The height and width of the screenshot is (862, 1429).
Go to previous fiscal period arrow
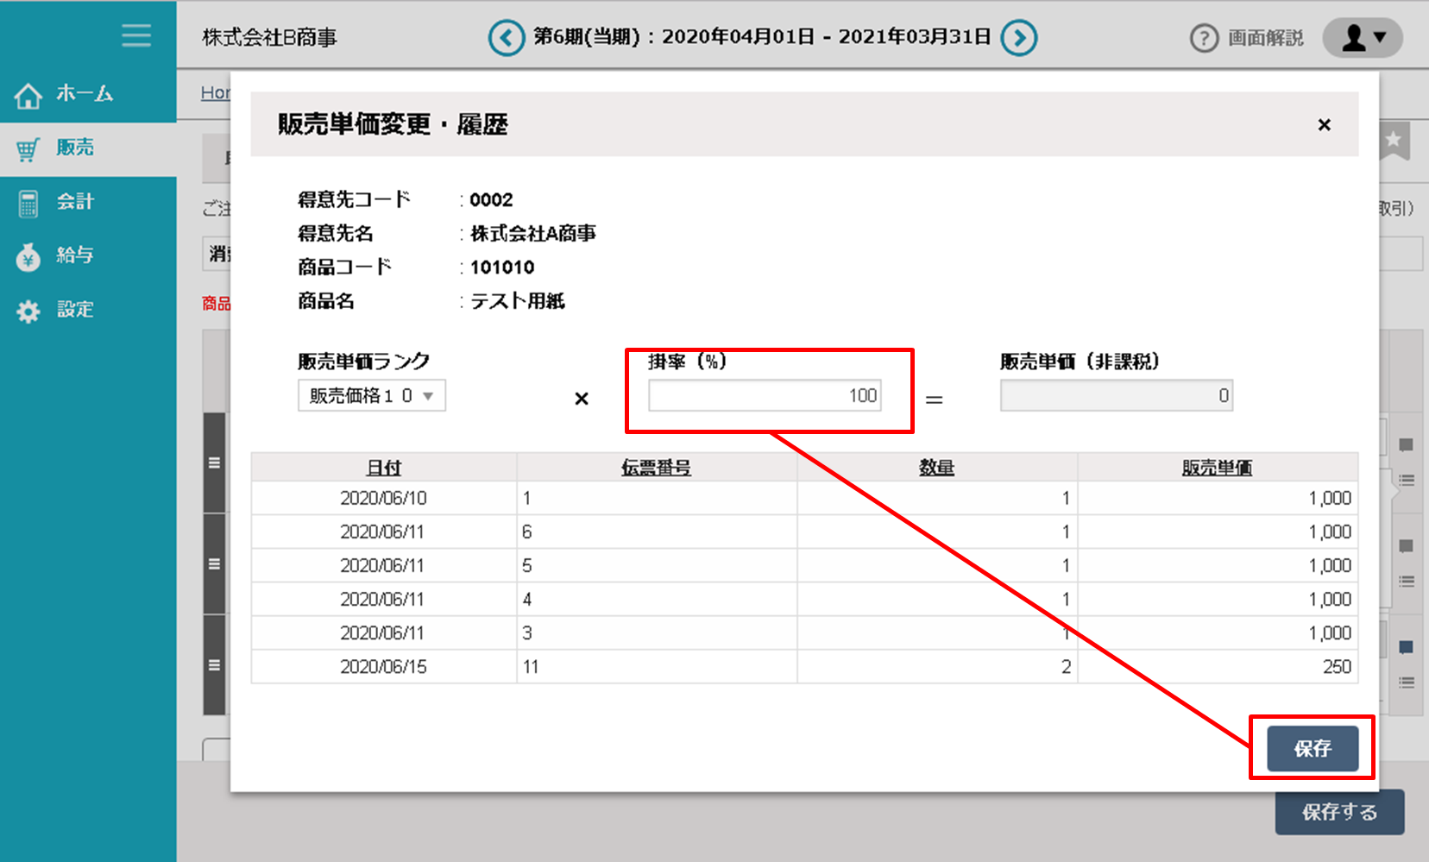tap(507, 38)
